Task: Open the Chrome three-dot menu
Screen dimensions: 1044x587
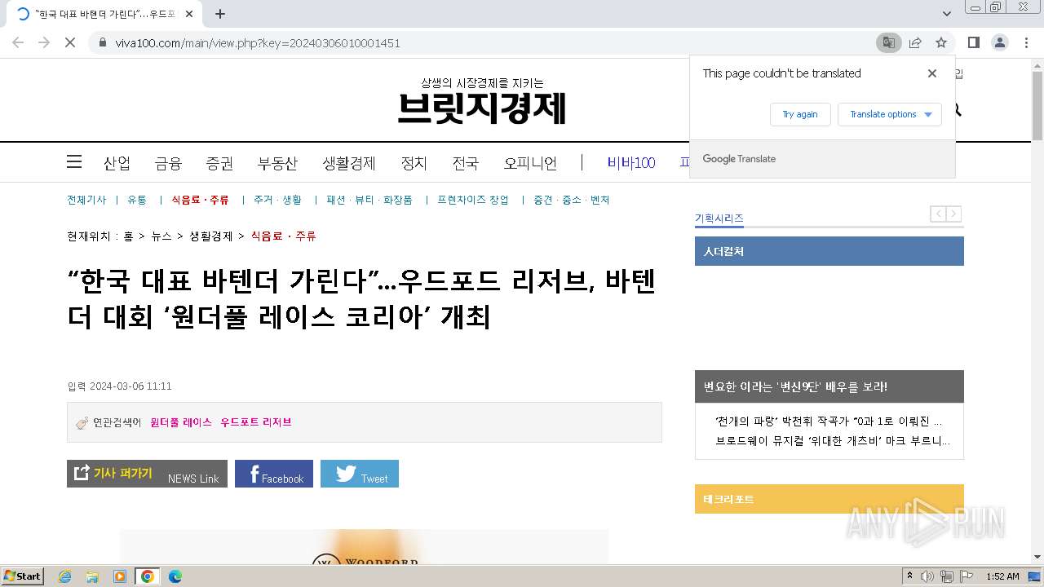Action: [x=1026, y=42]
